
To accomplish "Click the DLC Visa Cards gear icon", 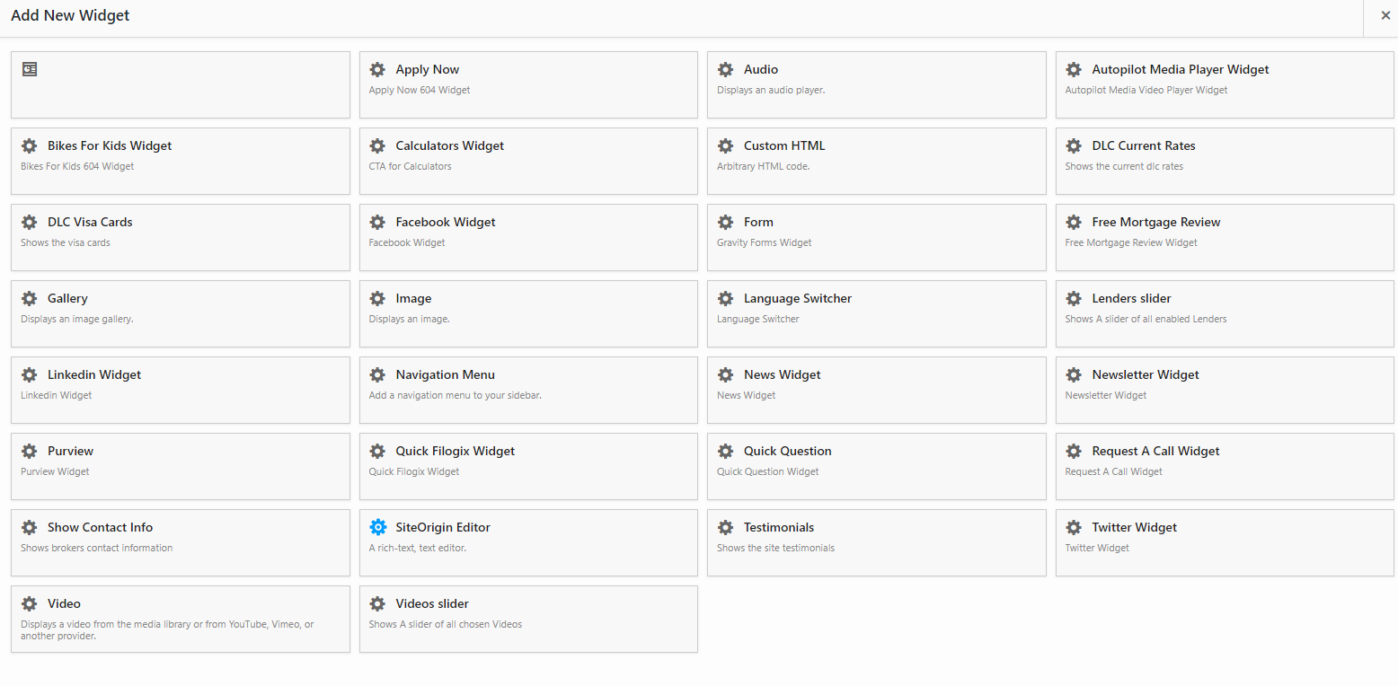I will [30, 222].
